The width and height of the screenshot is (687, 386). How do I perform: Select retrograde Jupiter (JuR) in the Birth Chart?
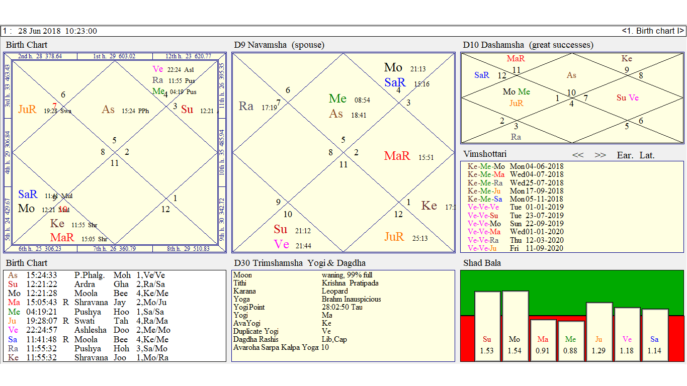tap(28, 109)
